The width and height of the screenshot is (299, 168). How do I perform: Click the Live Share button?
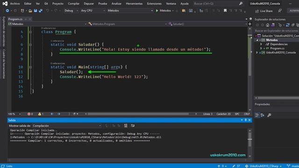264,11
